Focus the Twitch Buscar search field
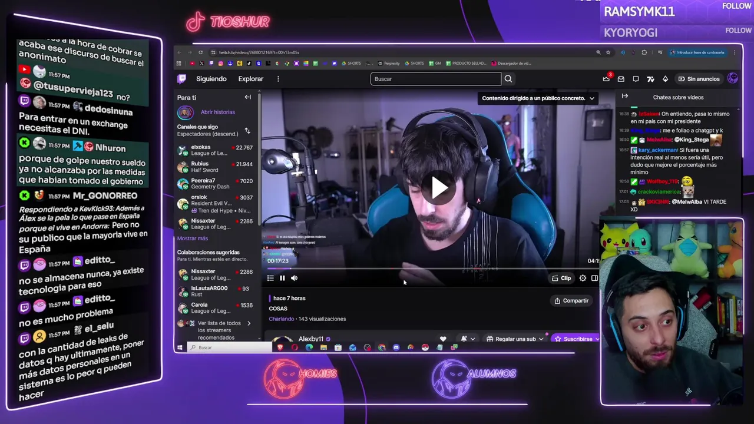 pyautogui.click(x=435, y=79)
